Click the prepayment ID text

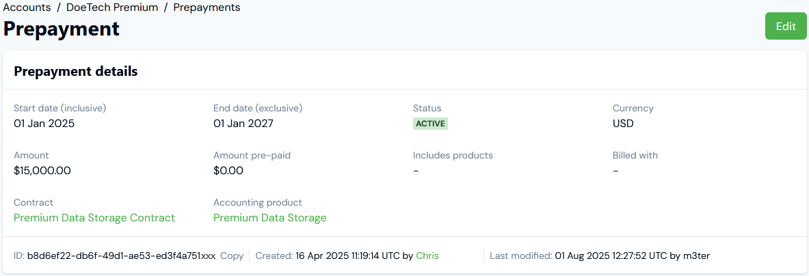[x=121, y=256]
